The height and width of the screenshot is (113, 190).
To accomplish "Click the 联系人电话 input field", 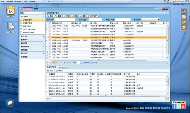I will tap(123, 19).
